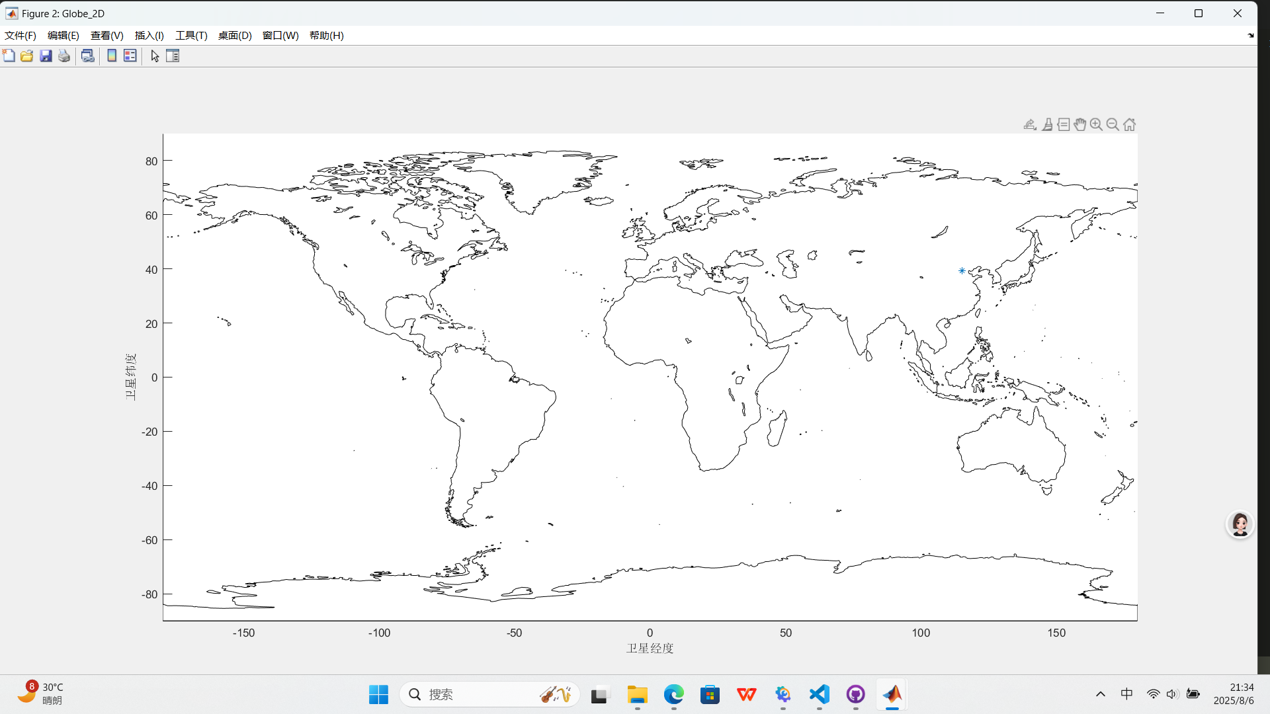Open the 工具(T) menu
This screenshot has width=1270, height=714.
[x=191, y=36]
